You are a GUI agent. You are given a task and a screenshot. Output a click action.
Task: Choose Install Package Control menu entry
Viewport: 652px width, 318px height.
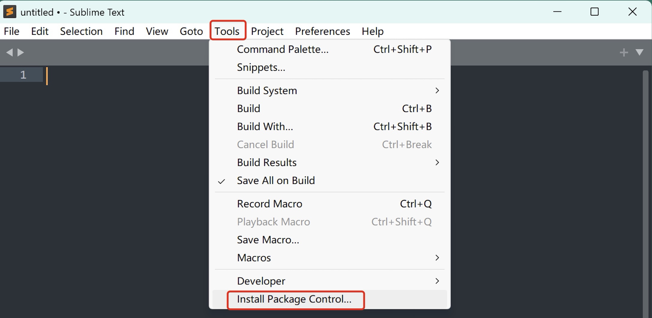(x=294, y=299)
